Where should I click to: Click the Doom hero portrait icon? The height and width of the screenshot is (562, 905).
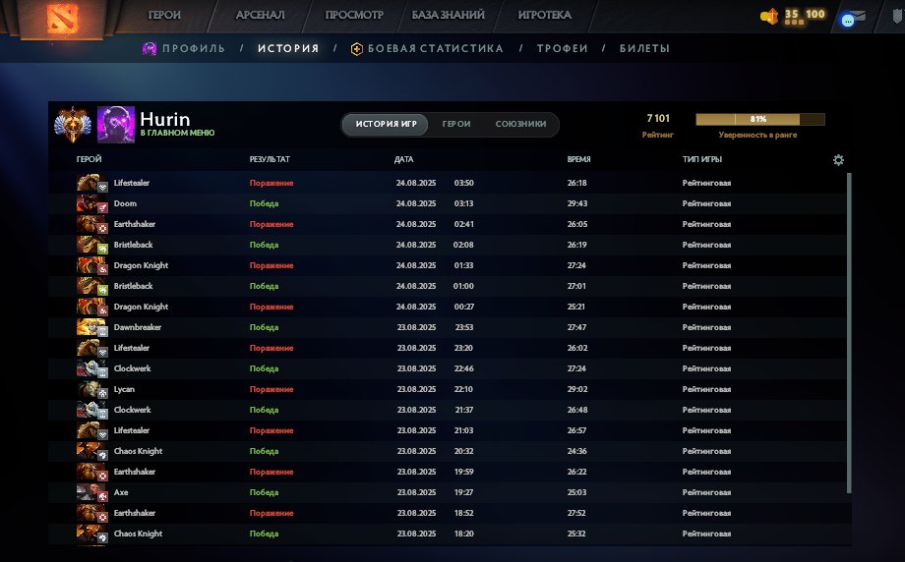point(89,203)
